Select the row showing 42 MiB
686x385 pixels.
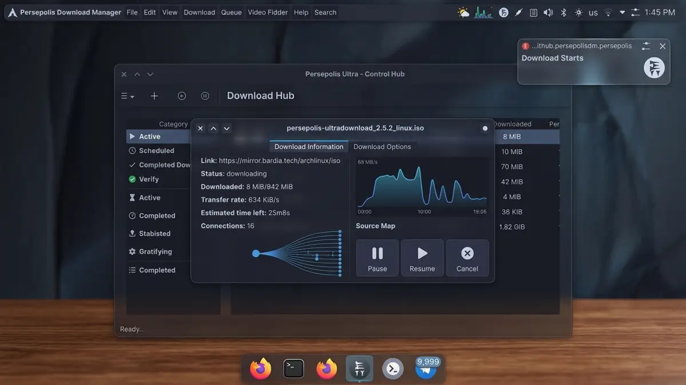pos(512,182)
